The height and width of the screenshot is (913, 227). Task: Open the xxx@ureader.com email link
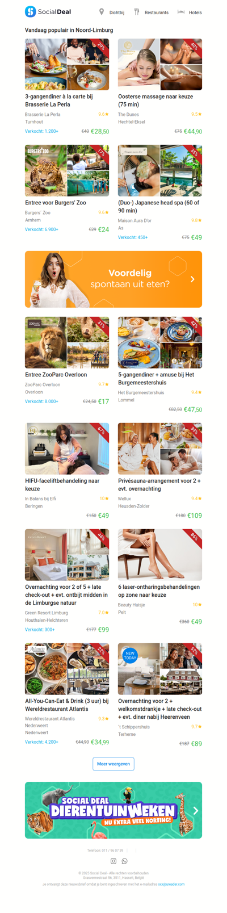pos(171,884)
